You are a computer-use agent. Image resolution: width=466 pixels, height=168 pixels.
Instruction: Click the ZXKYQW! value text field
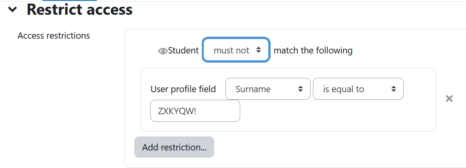(195, 111)
